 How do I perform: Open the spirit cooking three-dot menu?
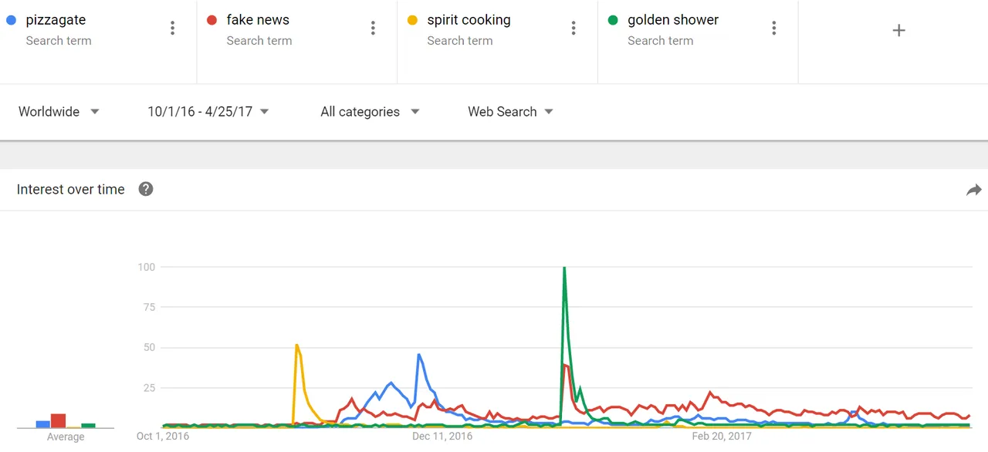pos(574,29)
